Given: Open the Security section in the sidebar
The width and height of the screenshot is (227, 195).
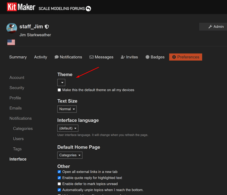Looking at the screenshot, I should point(17,88).
